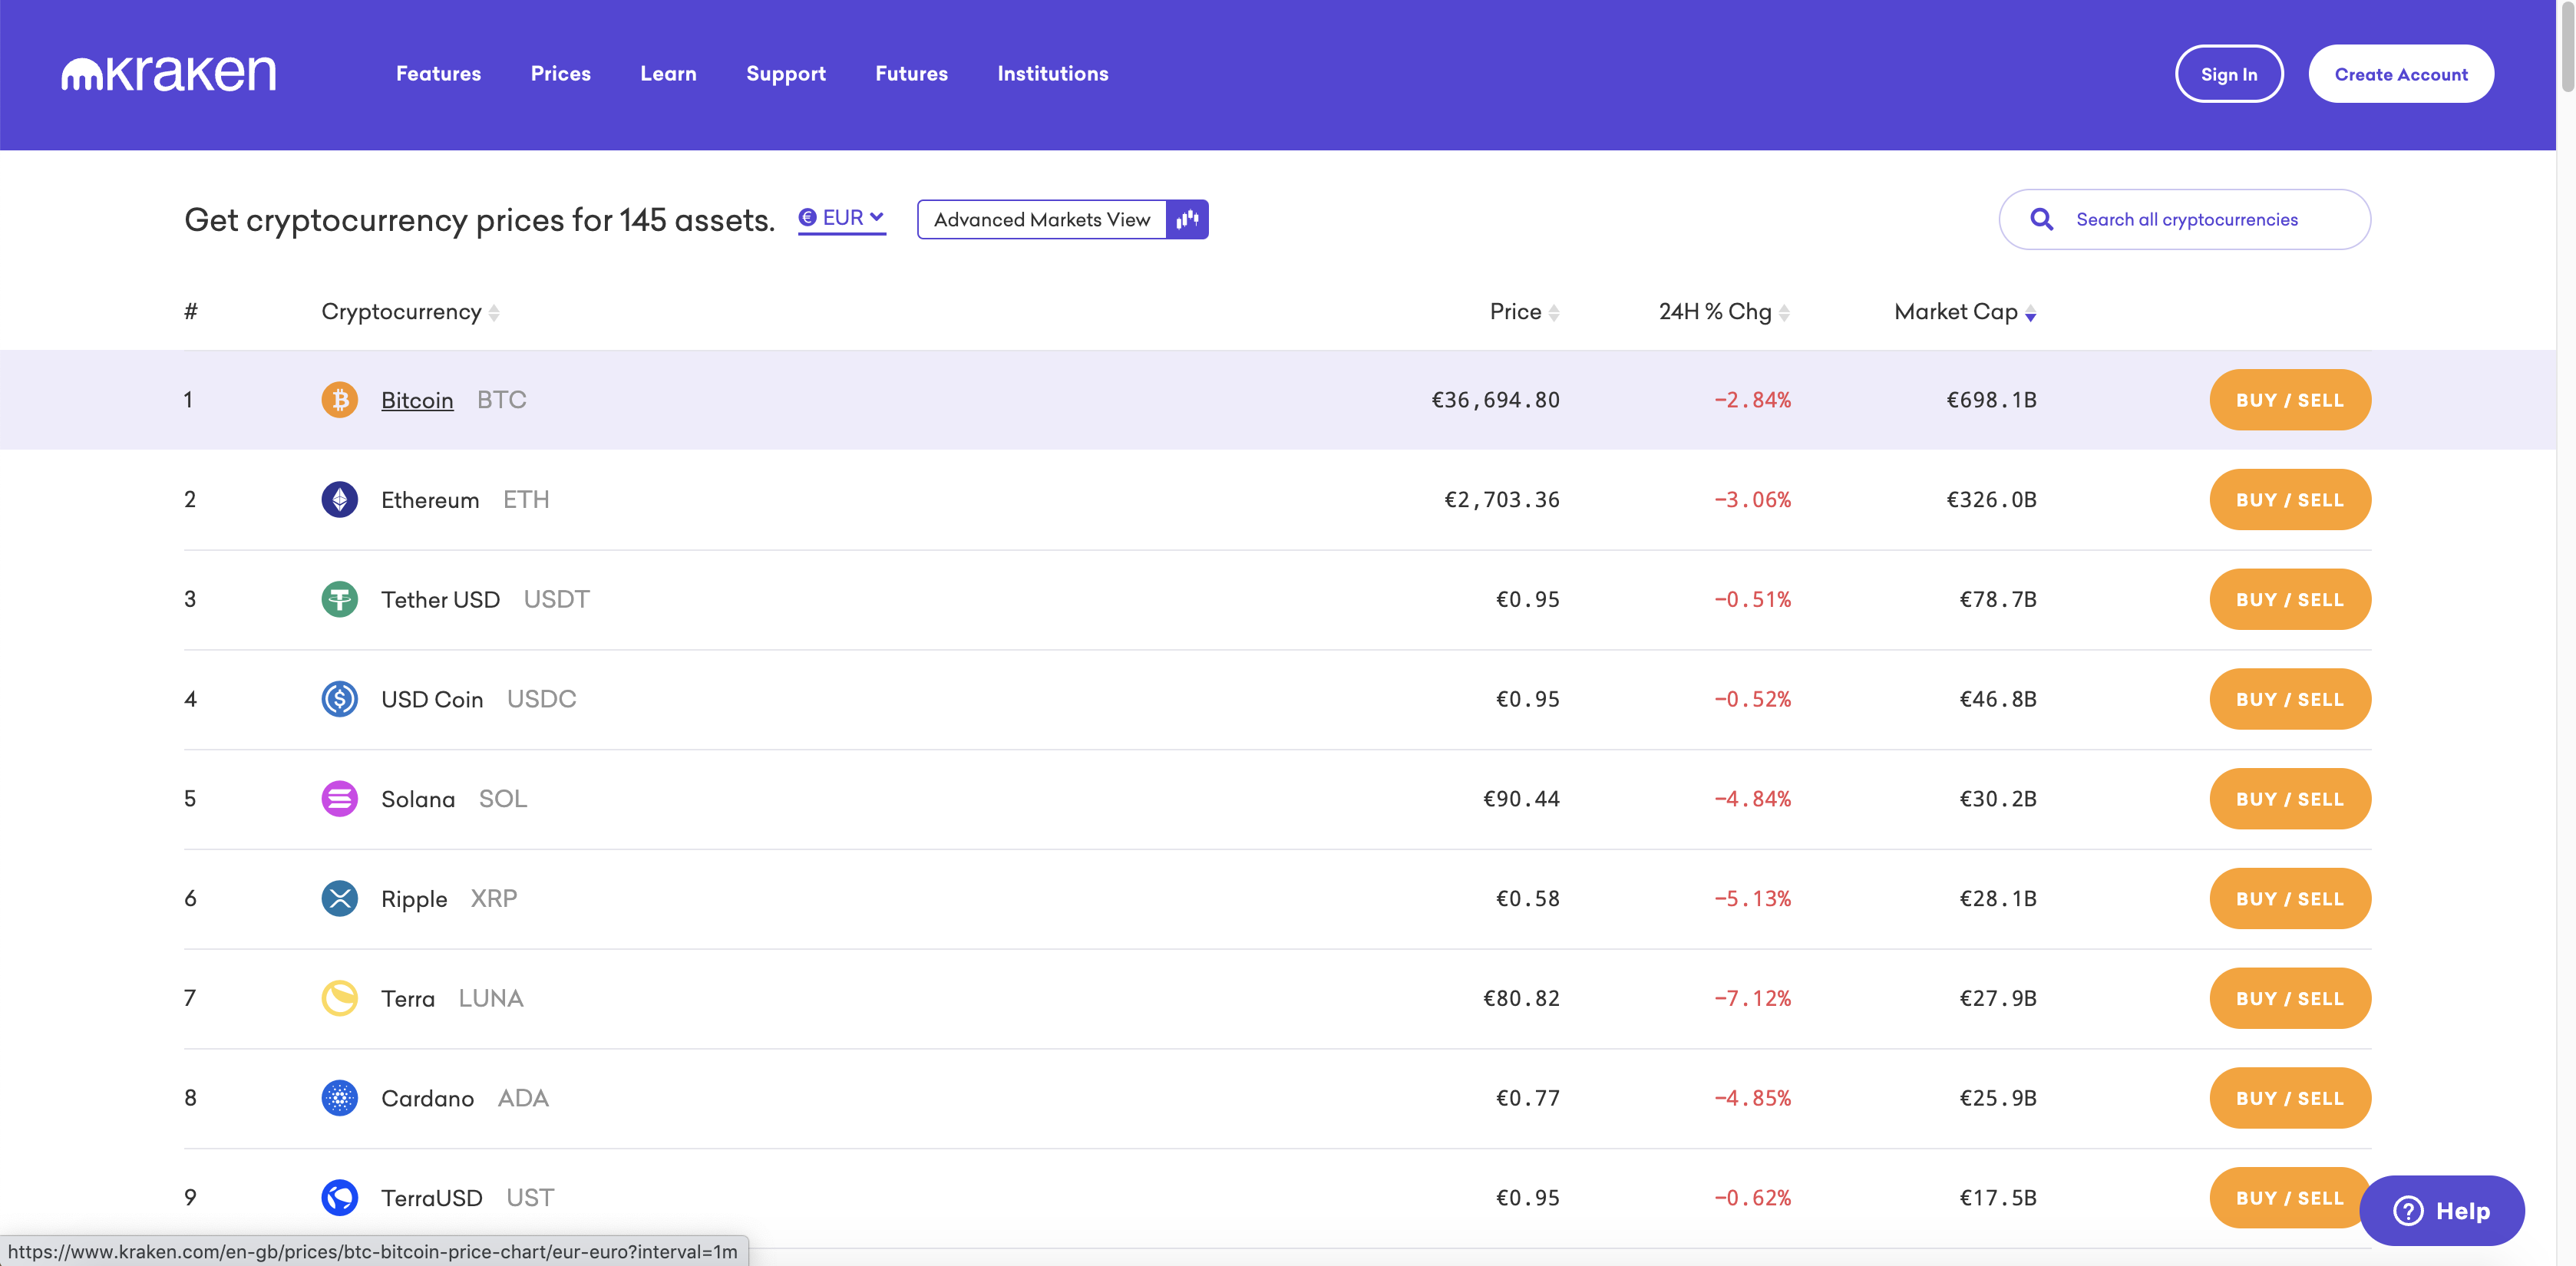
Task: Click the Kraken logo
Action: (169, 73)
